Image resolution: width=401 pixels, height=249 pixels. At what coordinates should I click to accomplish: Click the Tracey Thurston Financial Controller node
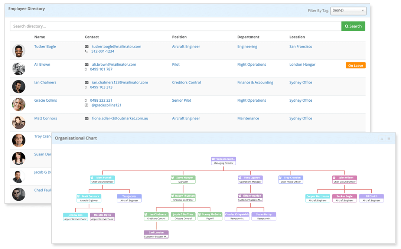183,198
